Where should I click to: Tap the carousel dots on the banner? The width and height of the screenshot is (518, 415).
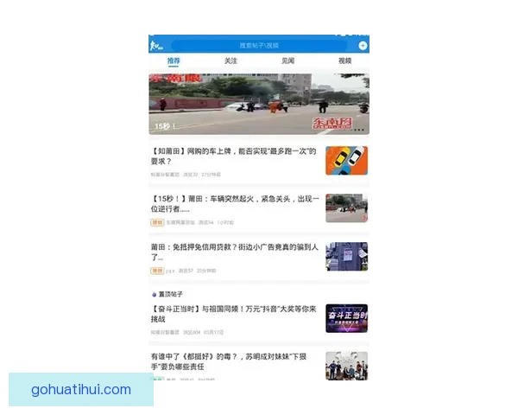[359, 130]
